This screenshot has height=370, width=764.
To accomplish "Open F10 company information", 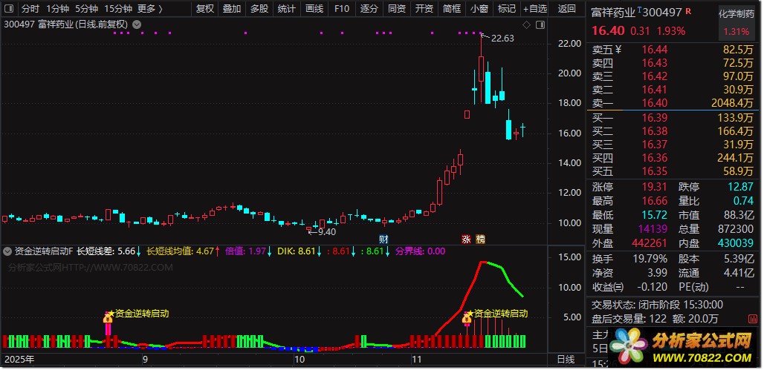I will point(342,8).
